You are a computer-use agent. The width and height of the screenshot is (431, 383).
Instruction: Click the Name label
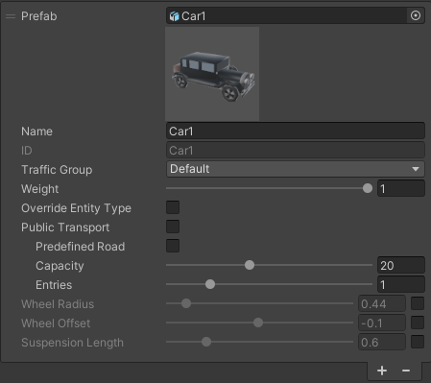click(x=36, y=132)
